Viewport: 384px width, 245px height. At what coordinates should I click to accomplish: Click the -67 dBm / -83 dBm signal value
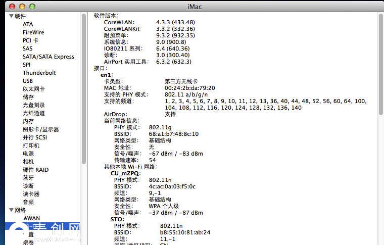176,154
